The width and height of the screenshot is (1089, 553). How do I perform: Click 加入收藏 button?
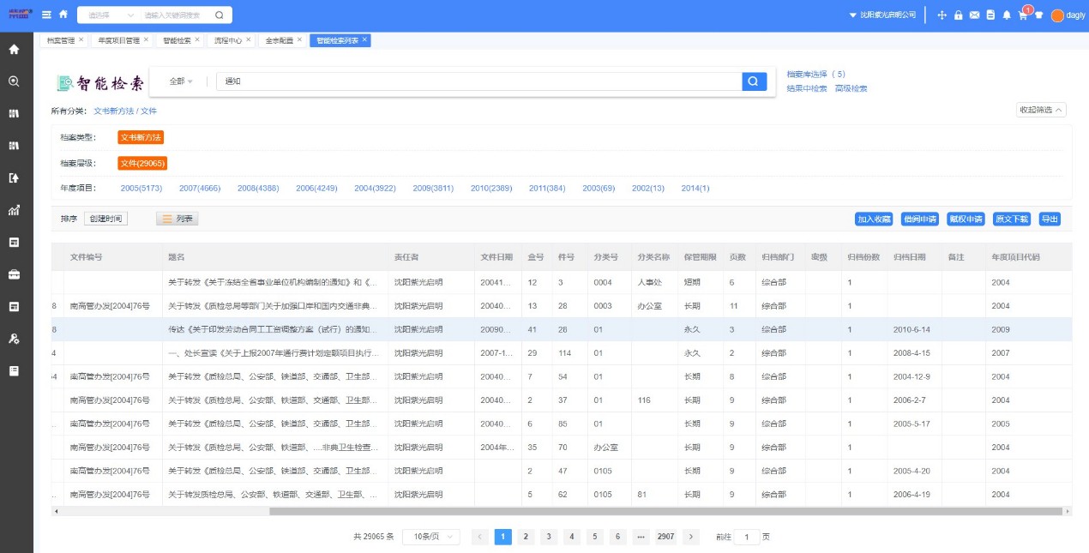tap(874, 219)
